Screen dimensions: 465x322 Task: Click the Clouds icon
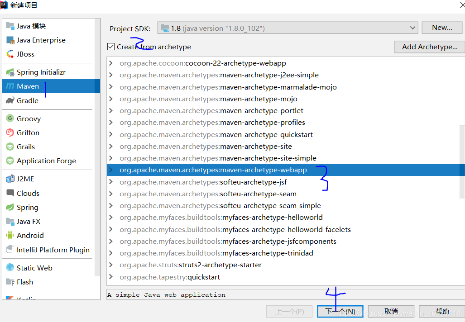[10, 193]
